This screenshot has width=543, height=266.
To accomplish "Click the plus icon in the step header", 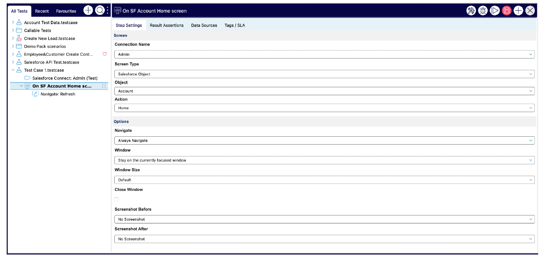I will (518, 11).
